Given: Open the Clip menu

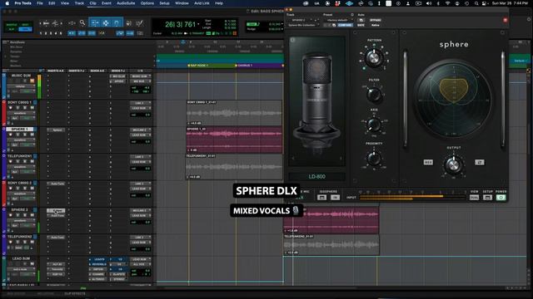Looking at the screenshot, I should tap(92, 3).
